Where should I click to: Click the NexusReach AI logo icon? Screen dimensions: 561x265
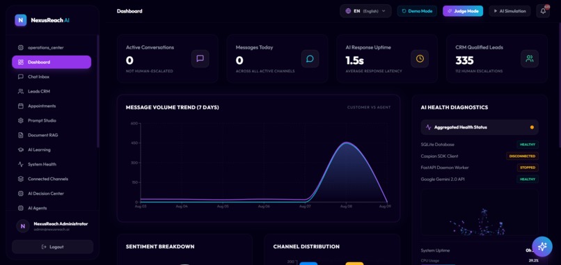point(21,20)
